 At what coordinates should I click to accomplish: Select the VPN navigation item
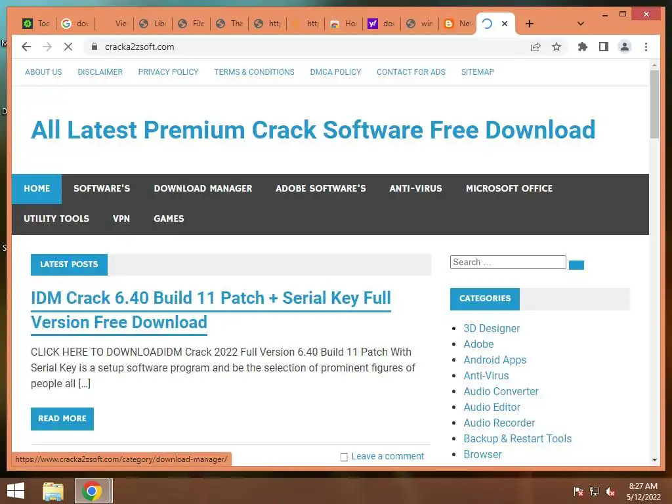(x=121, y=219)
